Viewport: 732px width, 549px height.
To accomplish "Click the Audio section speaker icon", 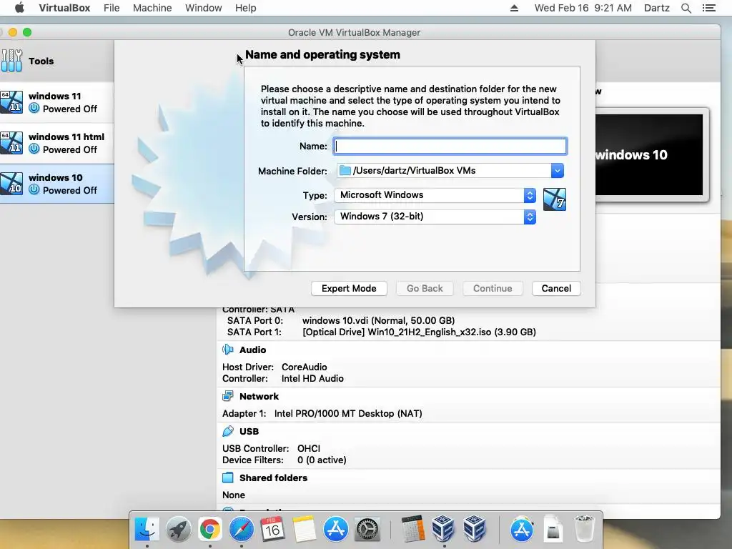I will point(228,350).
